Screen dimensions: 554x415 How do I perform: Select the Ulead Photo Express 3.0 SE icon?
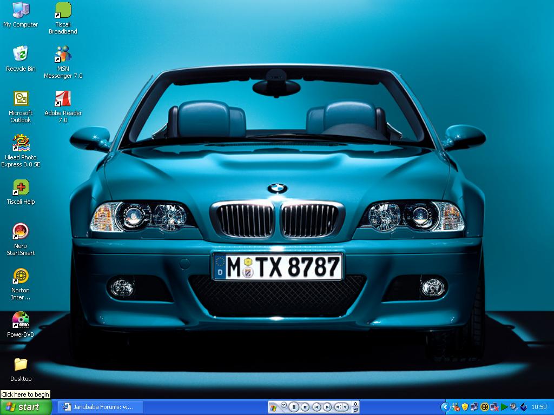coord(21,151)
